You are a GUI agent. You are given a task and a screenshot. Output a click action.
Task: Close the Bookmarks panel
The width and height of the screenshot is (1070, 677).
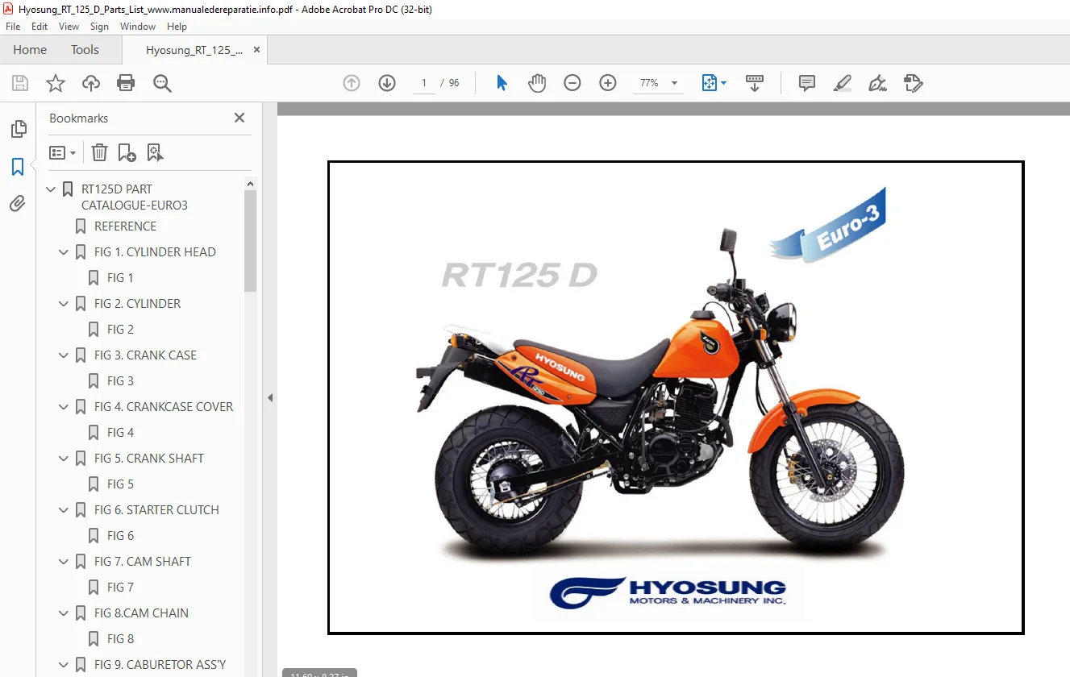239,118
